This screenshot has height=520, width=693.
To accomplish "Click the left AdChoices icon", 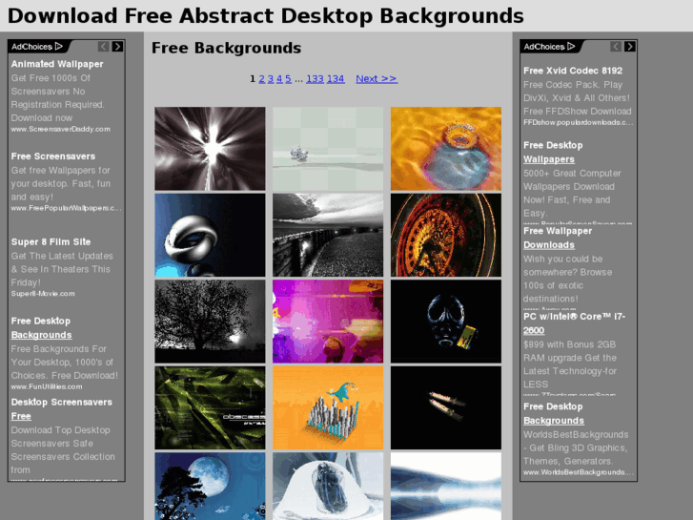I will tap(37, 47).
